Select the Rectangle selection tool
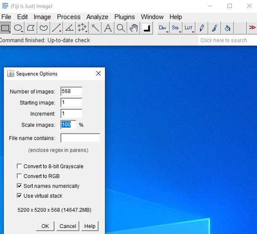Image resolution: width=257 pixels, height=234 pixels. (x=5, y=28)
